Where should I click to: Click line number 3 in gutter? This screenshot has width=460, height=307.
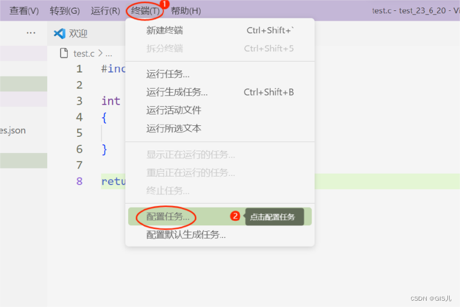tap(79, 101)
